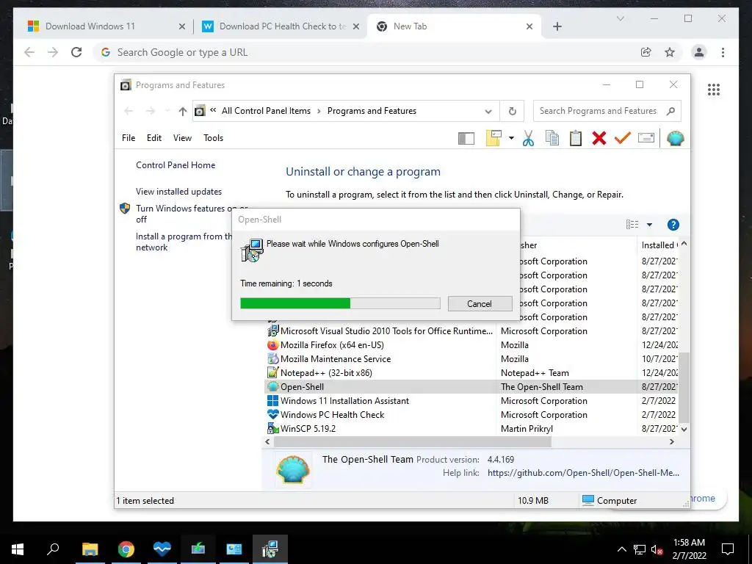The width and height of the screenshot is (752, 564).
Task: Click Chrome share page icon
Action: point(646,52)
